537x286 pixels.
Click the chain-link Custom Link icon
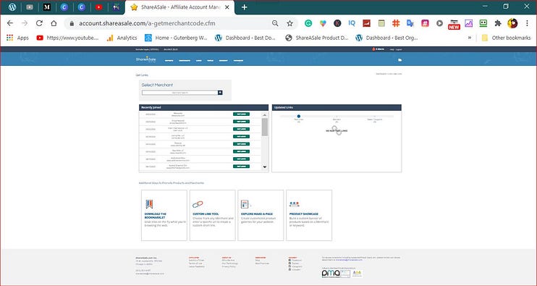(198, 204)
